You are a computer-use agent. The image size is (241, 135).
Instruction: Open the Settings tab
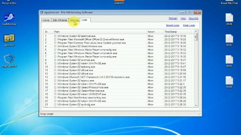74,20
